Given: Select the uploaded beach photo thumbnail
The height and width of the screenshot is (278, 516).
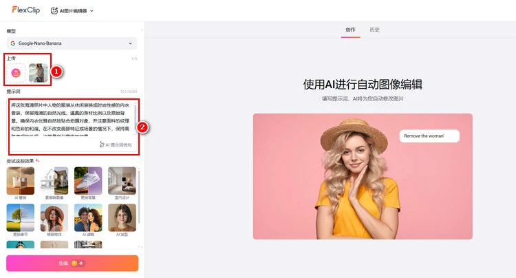Looking at the screenshot, I should pos(38,73).
